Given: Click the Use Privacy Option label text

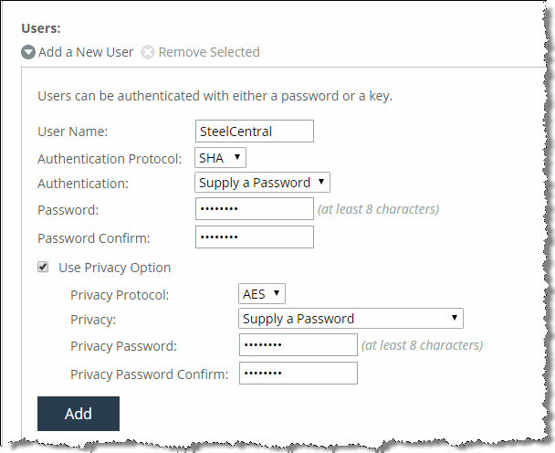Looking at the screenshot, I should pos(115,268).
